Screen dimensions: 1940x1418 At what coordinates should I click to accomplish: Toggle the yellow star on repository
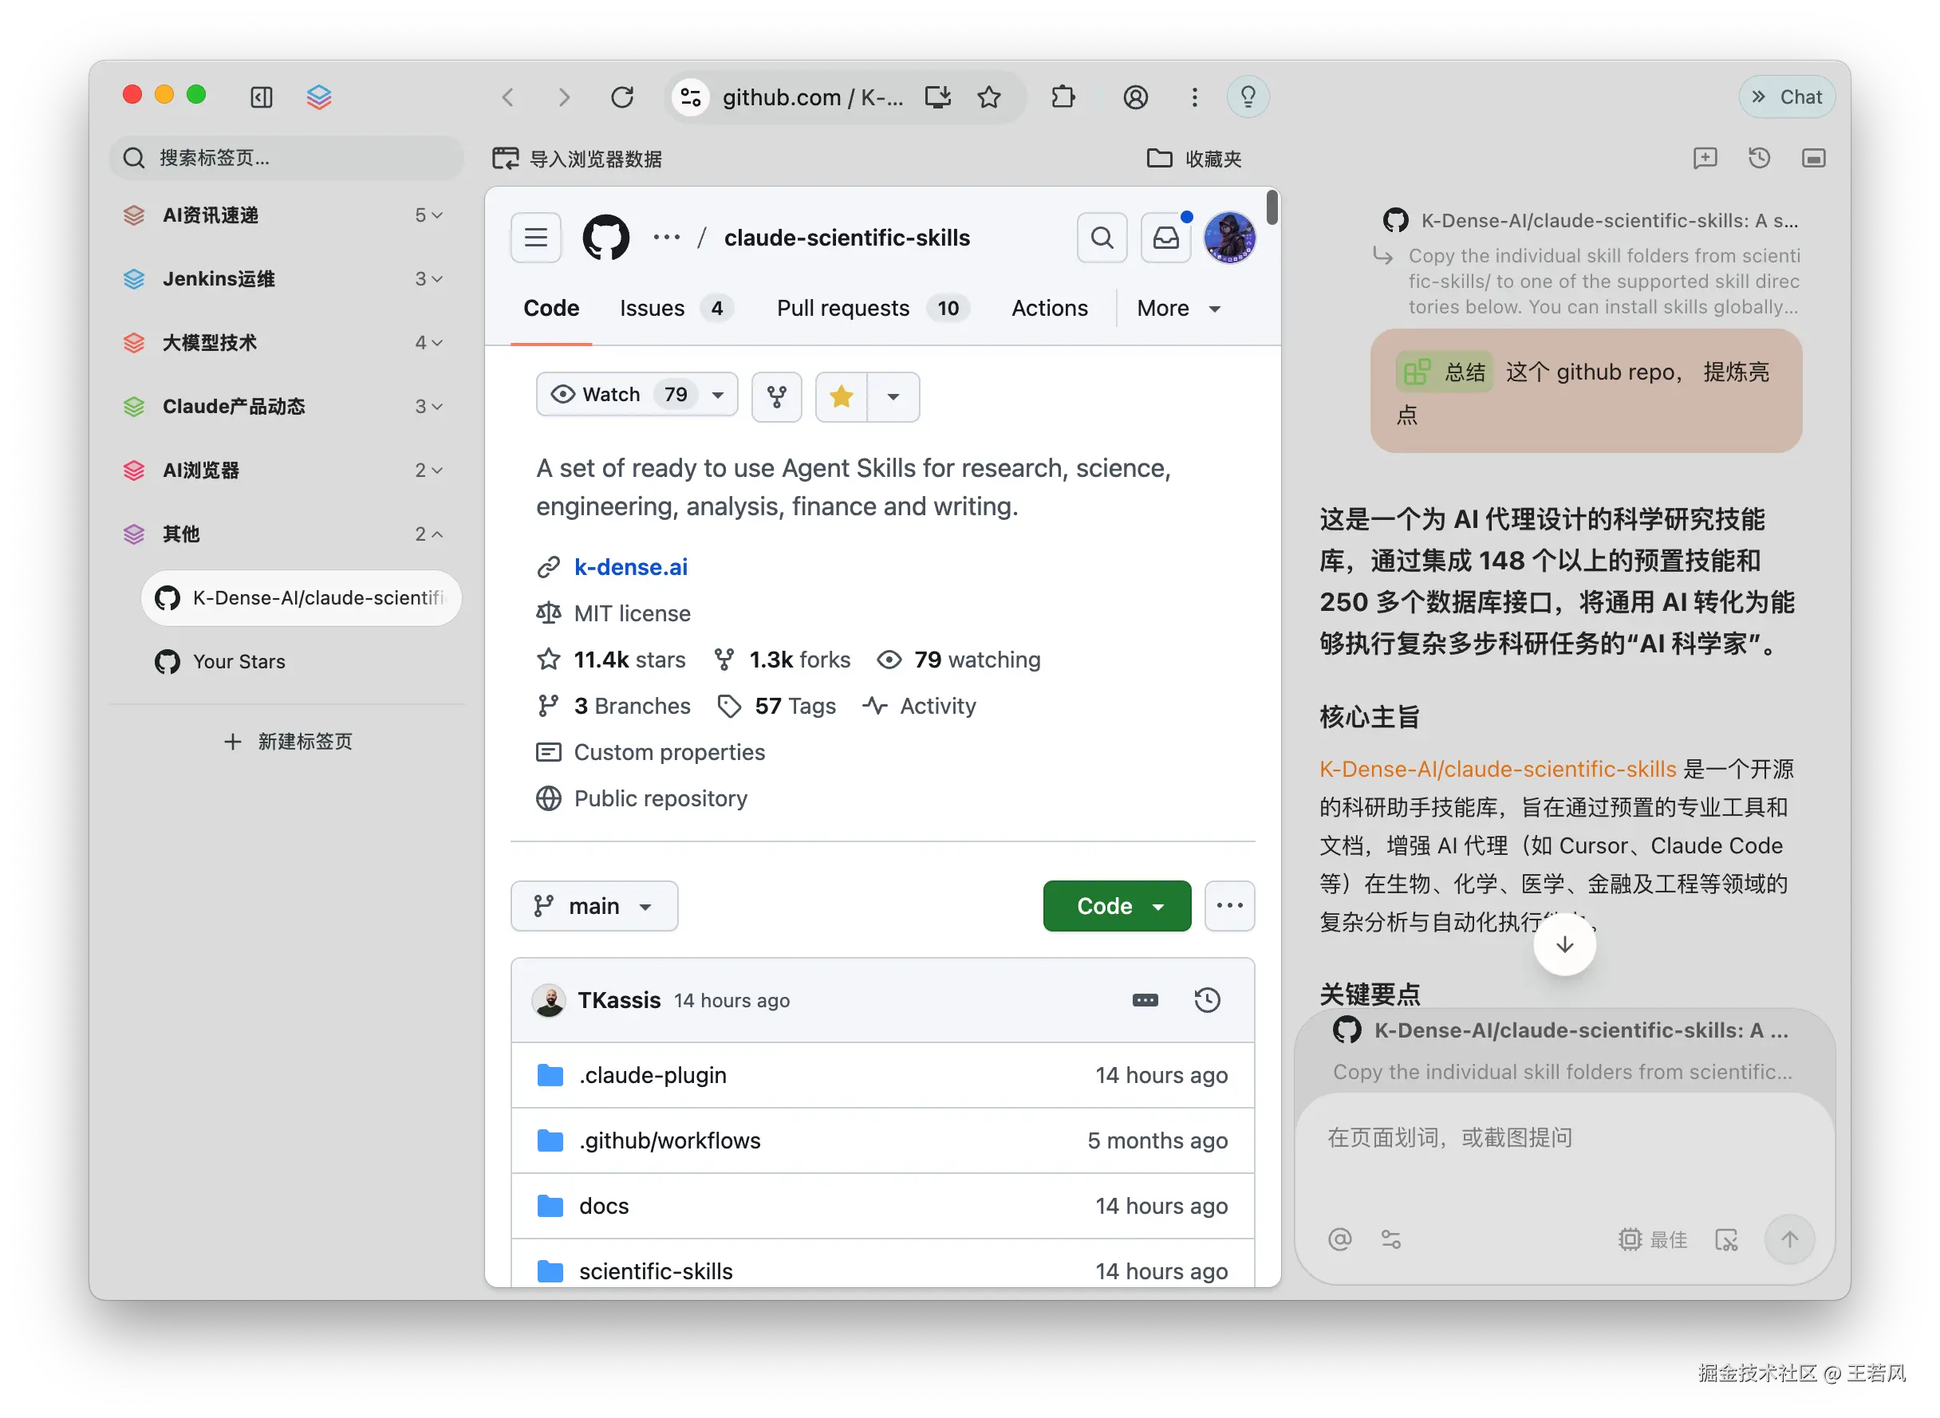pos(842,396)
